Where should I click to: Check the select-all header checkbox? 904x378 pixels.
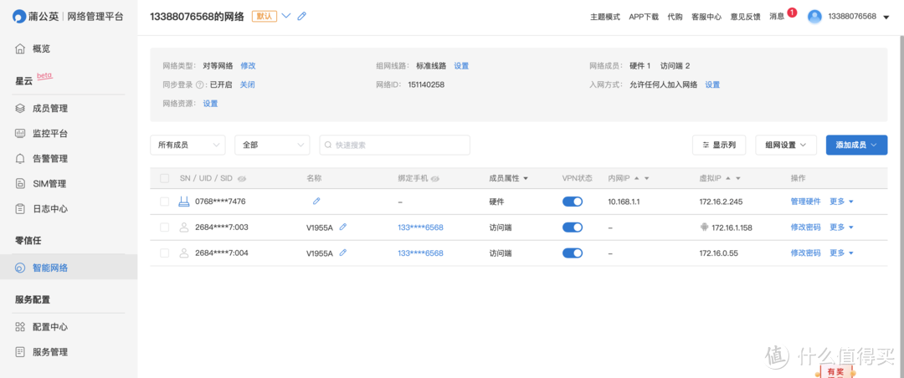(x=164, y=179)
